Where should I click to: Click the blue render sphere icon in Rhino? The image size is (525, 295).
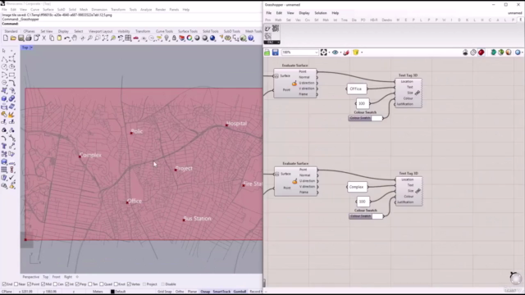tap(212, 39)
